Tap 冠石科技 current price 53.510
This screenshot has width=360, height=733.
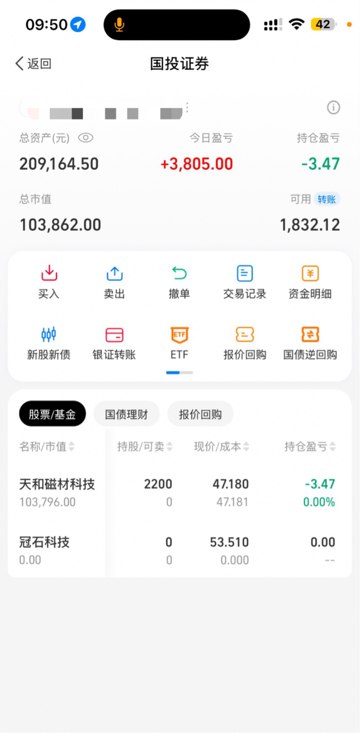[229, 542]
